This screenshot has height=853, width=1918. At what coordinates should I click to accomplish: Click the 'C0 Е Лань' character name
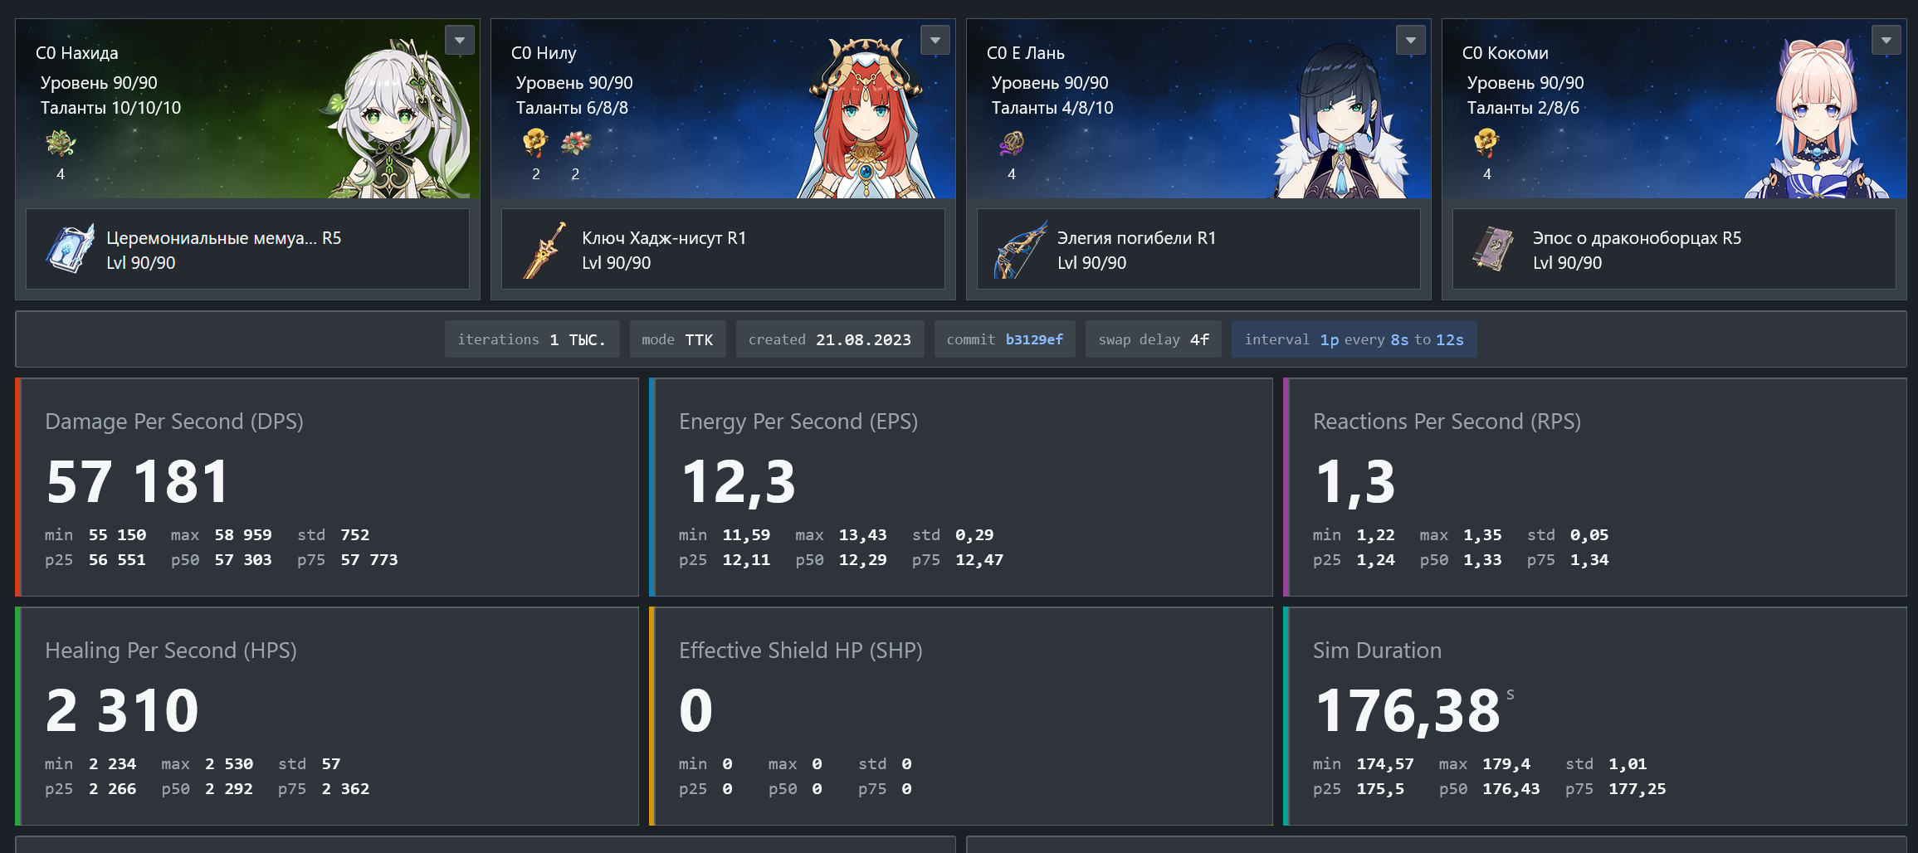1026,53
